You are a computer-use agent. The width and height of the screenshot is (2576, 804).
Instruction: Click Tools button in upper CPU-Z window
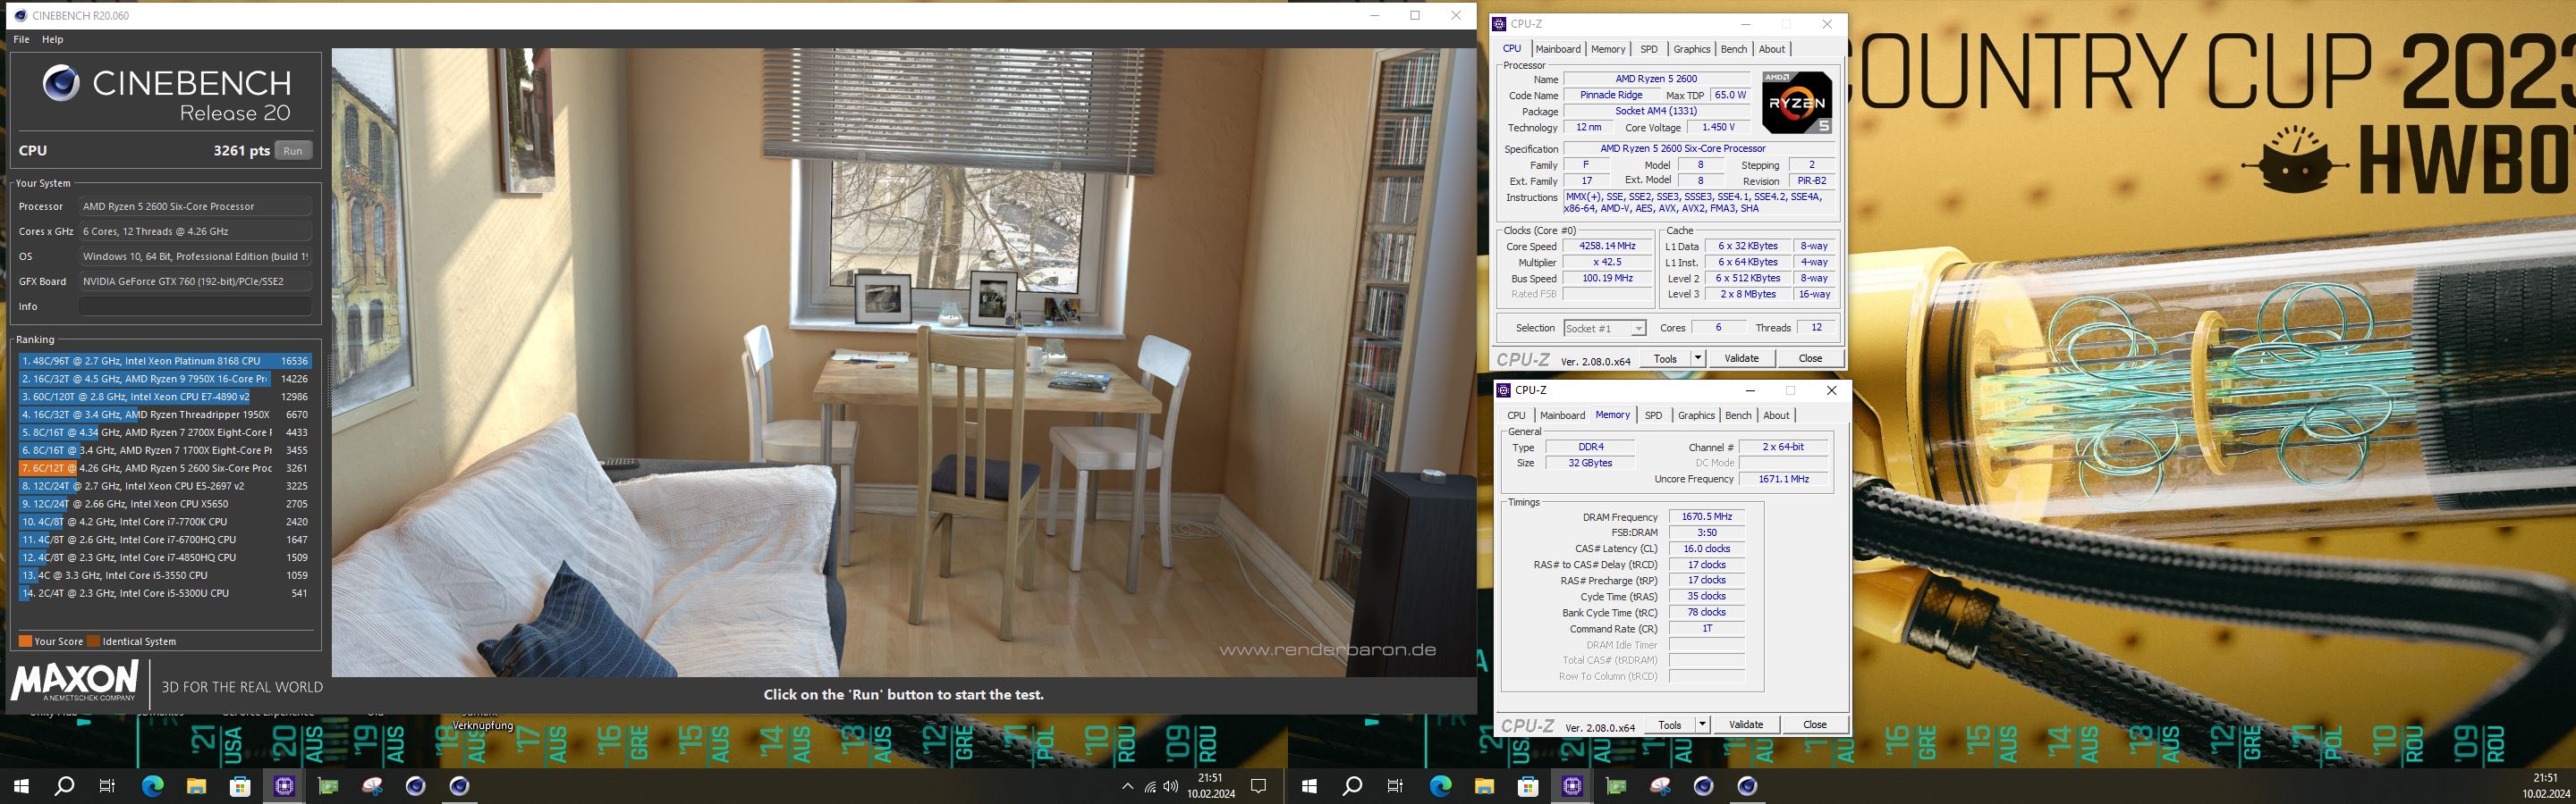[1666, 358]
